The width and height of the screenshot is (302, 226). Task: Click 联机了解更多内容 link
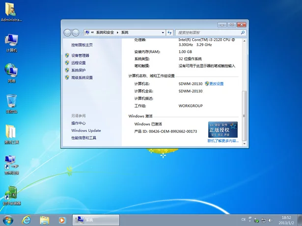(x=223, y=141)
